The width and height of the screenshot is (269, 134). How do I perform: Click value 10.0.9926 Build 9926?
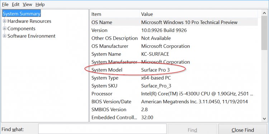click(164, 30)
